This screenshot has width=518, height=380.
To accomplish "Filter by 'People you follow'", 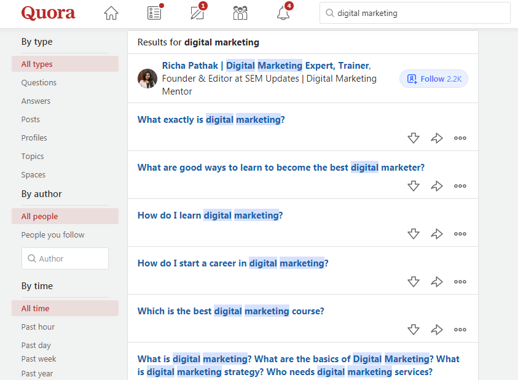I will tap(53, 235).
